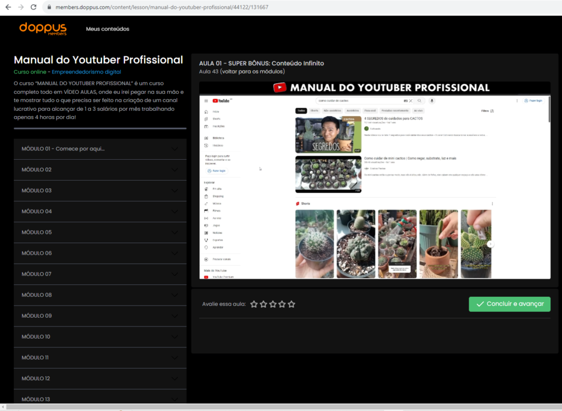The height and width of the screenshot is (411, 562).
Task: Open Meus conteúdos menu item
Action: [x=108, y=29]
